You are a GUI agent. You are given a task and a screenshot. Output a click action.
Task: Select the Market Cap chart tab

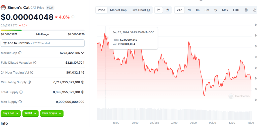click(118, 10)
